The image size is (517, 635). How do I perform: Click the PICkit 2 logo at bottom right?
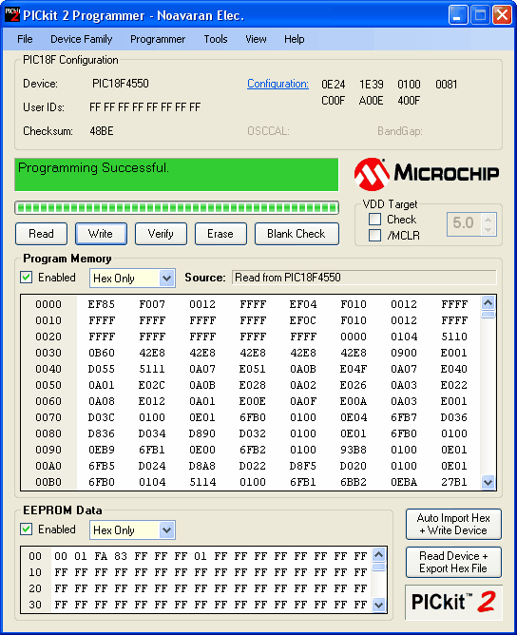click(453, 602)
